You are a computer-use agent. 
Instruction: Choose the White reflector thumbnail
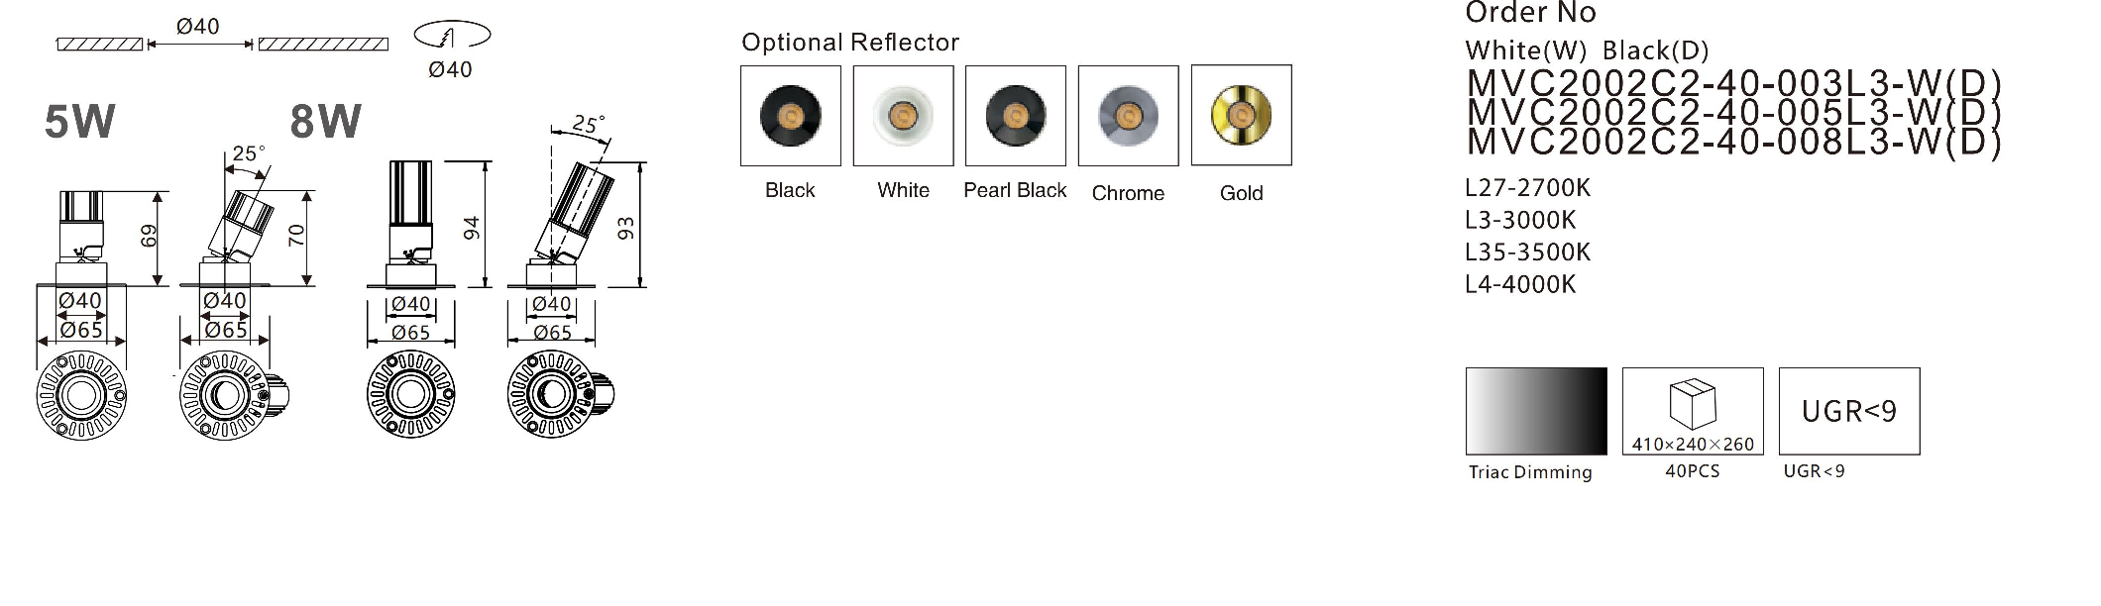click(903, 116)
